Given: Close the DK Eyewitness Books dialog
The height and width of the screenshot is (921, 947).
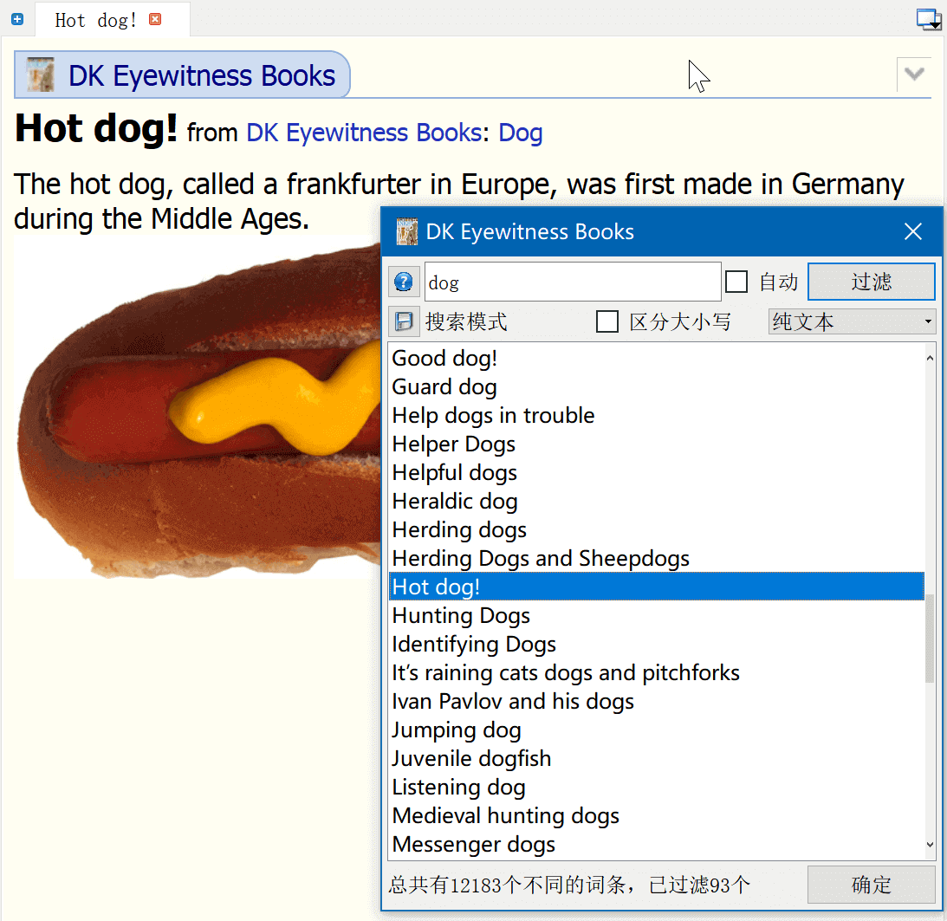Looking at the screenshot, I should [x=913, y=231].
